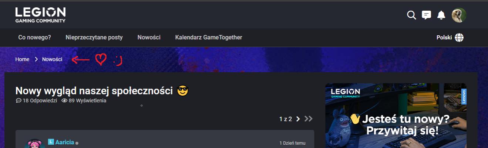
Task: Open the notifications bell
Action: pyautogui.click(x=441, y=15)
